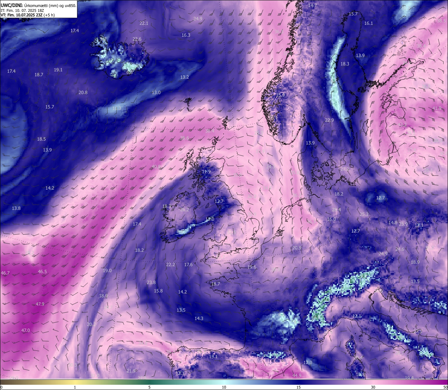The height and width of the screenshot is (390, 448).
Task: Select the 11.3 value south of Iceland
Action: click(117, 108)
